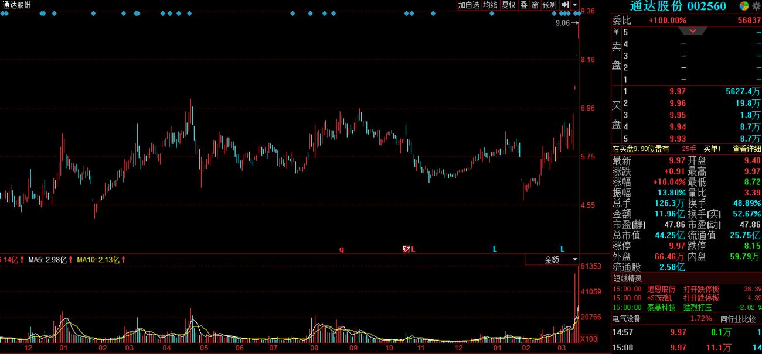Click the 委比 +100.00% value

coord(667,20)
